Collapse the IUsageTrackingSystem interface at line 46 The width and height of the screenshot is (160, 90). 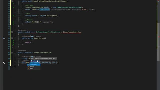coord(12,53)
